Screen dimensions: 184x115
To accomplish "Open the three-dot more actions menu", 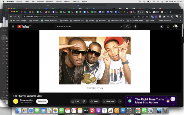I will tap(120, 102).
